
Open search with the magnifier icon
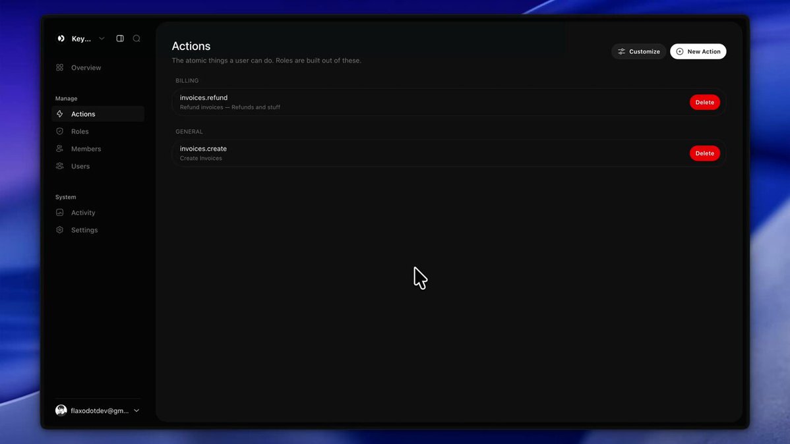pyautogui.click(x=137, y=38)
